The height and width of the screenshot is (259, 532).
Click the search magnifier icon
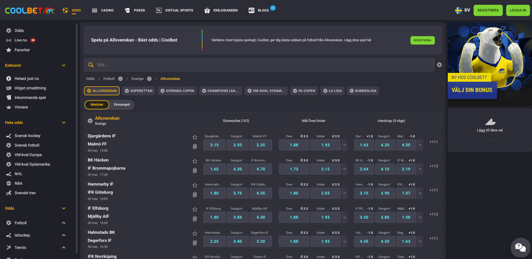point(91,65)
